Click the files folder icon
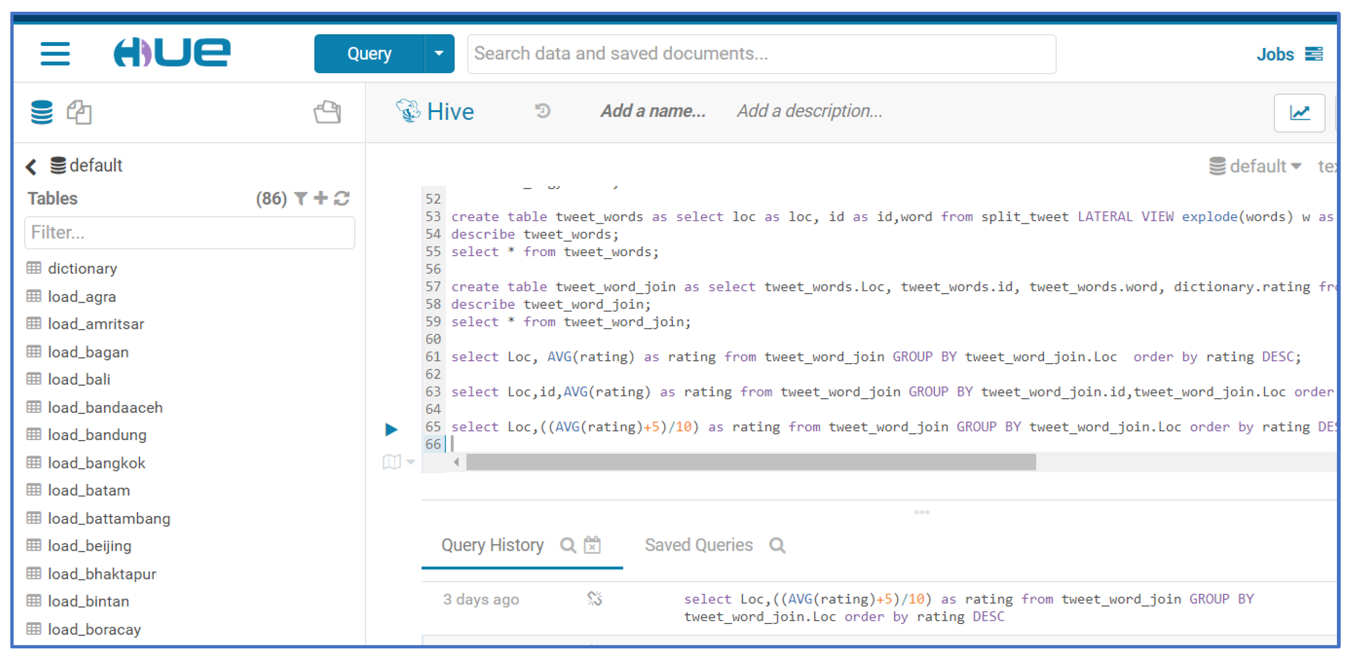The width and height of the screenshot is (1351, 662). (327, 112)
